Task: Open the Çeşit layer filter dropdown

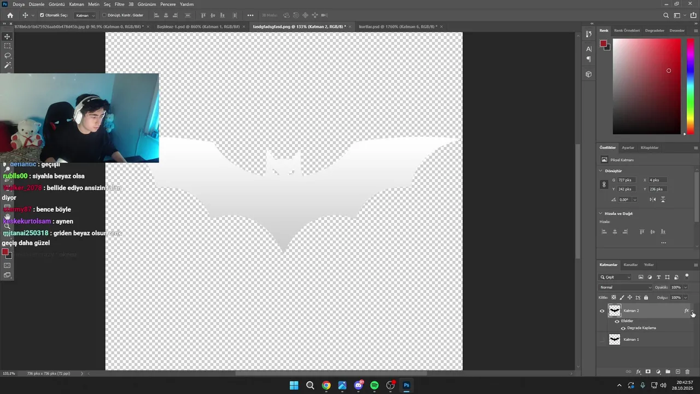Action: (615, 277)
